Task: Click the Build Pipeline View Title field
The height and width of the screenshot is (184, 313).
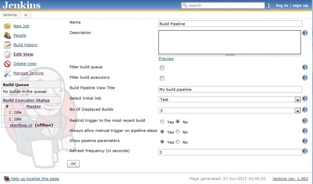Action: click(230, 89)
